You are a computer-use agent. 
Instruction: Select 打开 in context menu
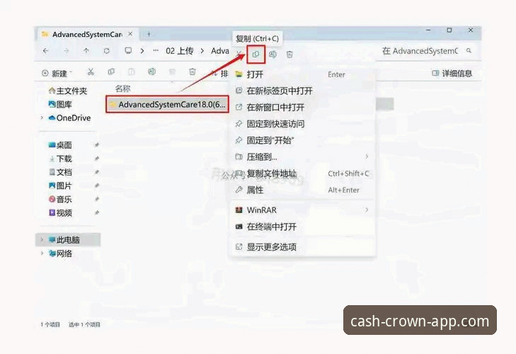[x=302, y=74]
